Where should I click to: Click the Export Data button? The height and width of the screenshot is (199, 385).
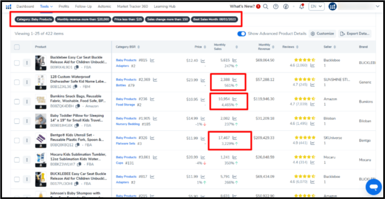355,34
